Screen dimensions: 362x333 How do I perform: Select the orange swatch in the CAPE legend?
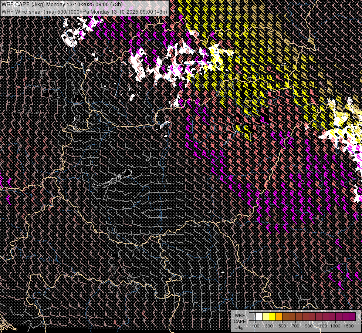[279, 316]
